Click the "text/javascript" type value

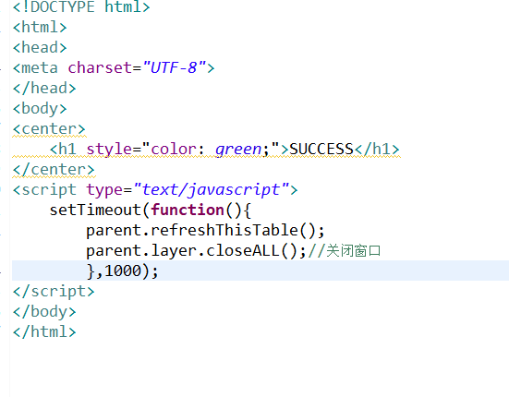(211, 190)
